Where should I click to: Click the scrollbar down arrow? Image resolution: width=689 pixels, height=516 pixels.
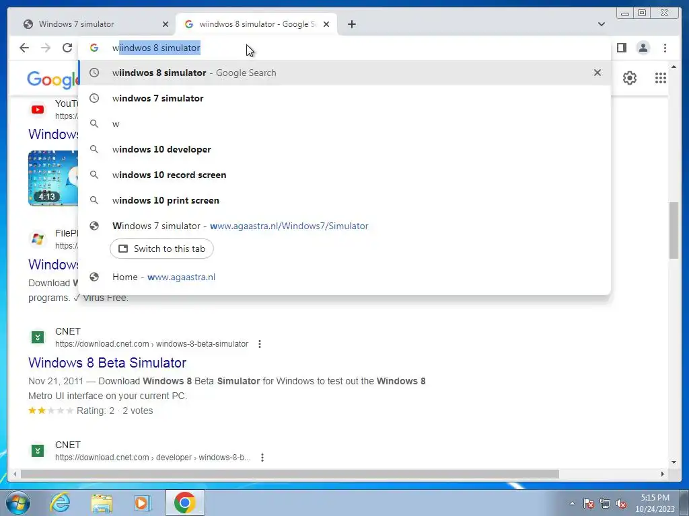674,462
